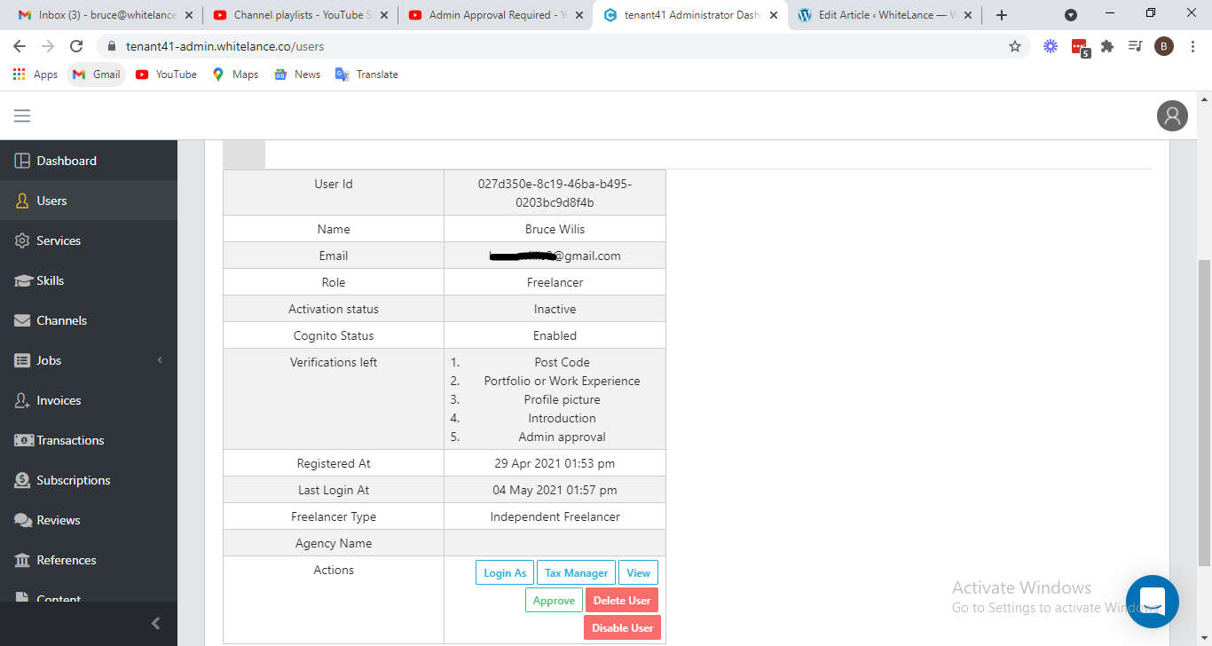Switch to Edit Article WhiteLance tab

[x=886, y=15]
